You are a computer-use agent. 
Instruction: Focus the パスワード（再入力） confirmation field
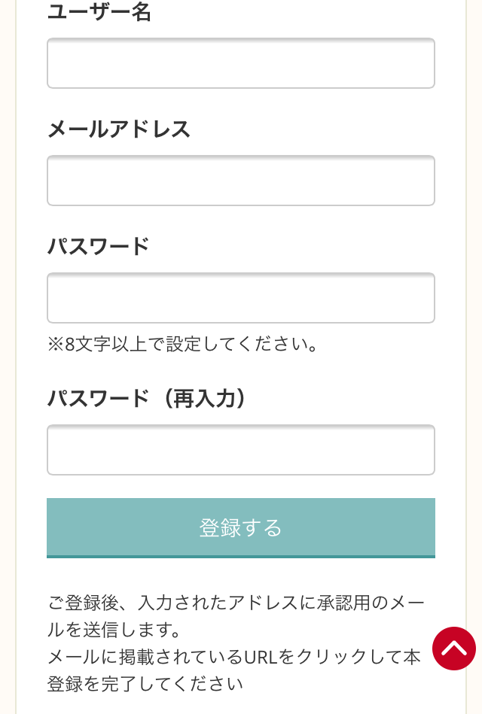[x=241, y=450]
